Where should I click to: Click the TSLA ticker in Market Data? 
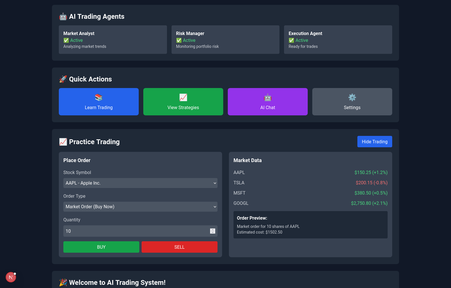tap(239, 183)
